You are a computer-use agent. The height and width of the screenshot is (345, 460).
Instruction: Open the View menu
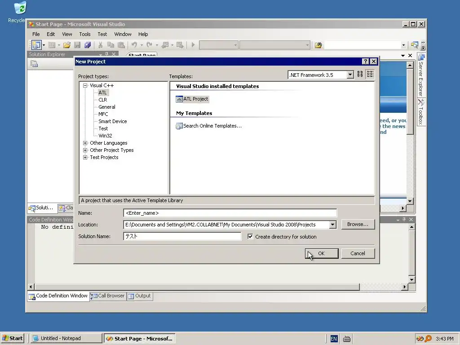67,34
